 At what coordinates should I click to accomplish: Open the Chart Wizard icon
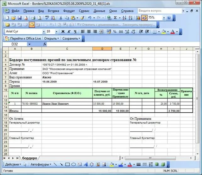tap(138, 18)
